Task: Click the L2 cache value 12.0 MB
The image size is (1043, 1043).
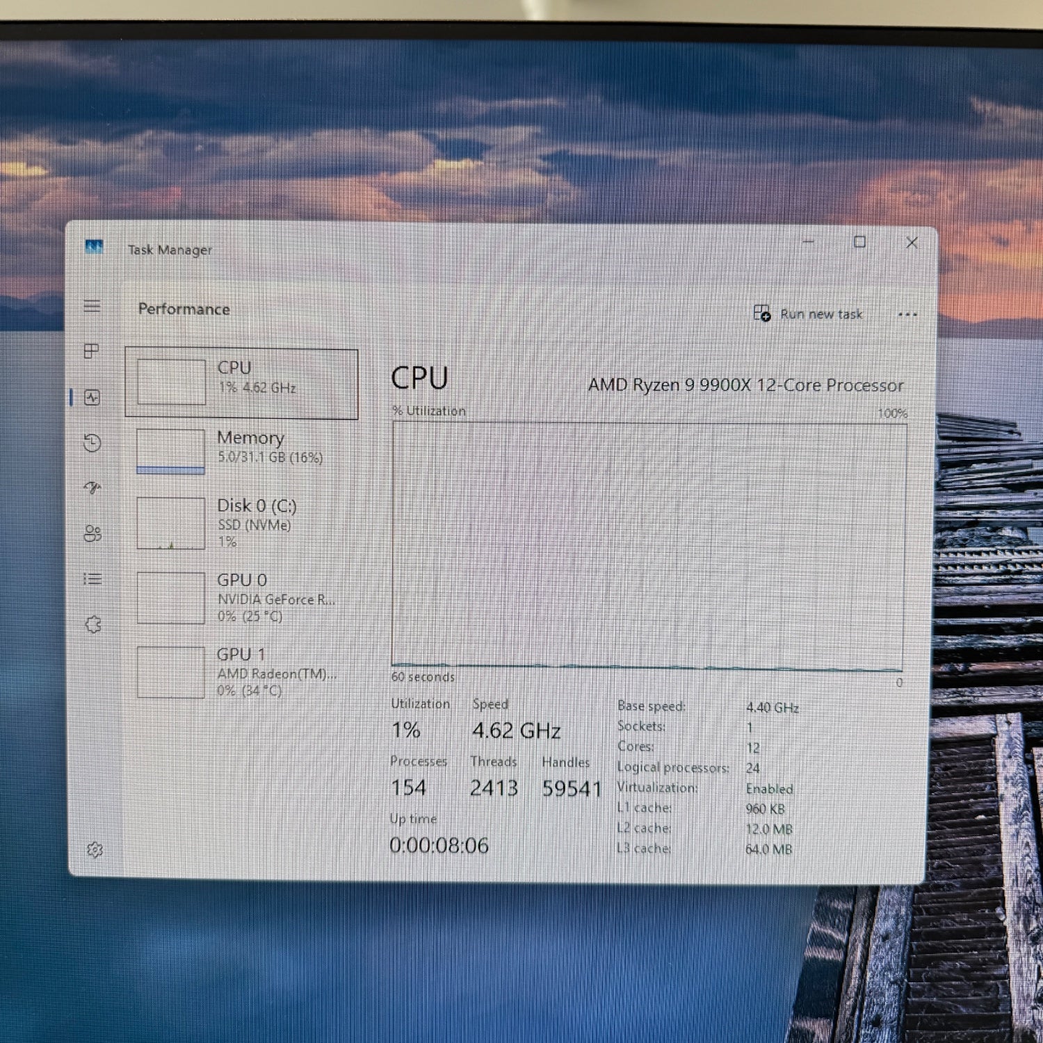Action: [x=769, y=830]
